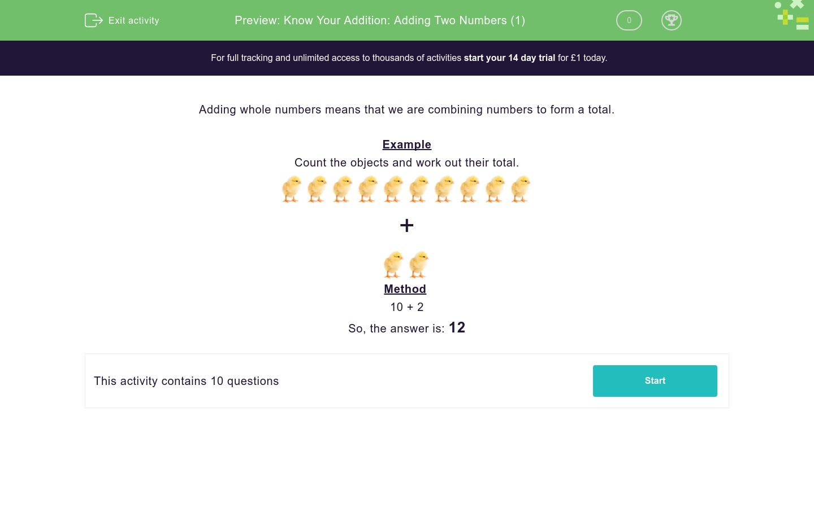This screenshot has height=508, width=814.
Task: Click the Exit activity door icon
Action: 94,20
